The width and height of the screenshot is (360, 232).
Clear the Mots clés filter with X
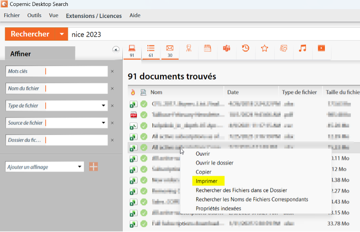pyautogui.click(x=112, y=71)
